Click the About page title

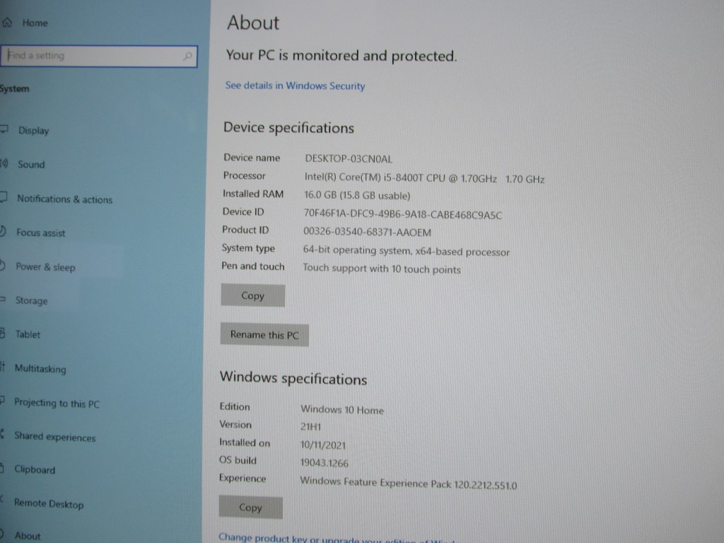tap(253, 23)
